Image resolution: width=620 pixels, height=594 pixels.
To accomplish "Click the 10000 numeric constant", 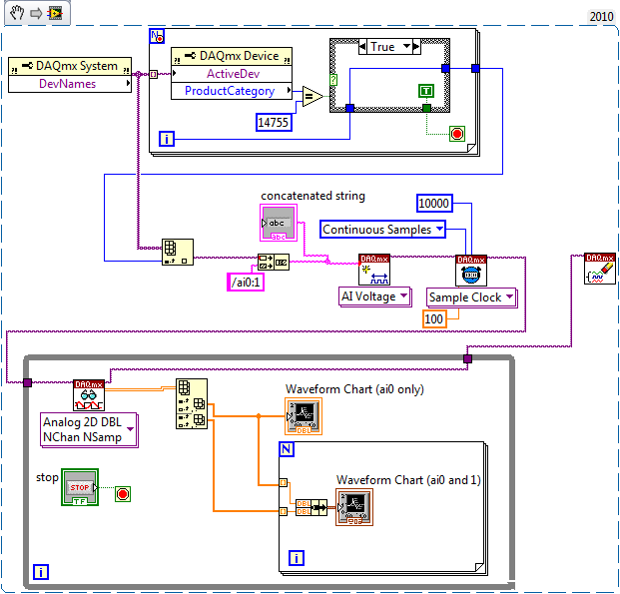I will [434, 204].
